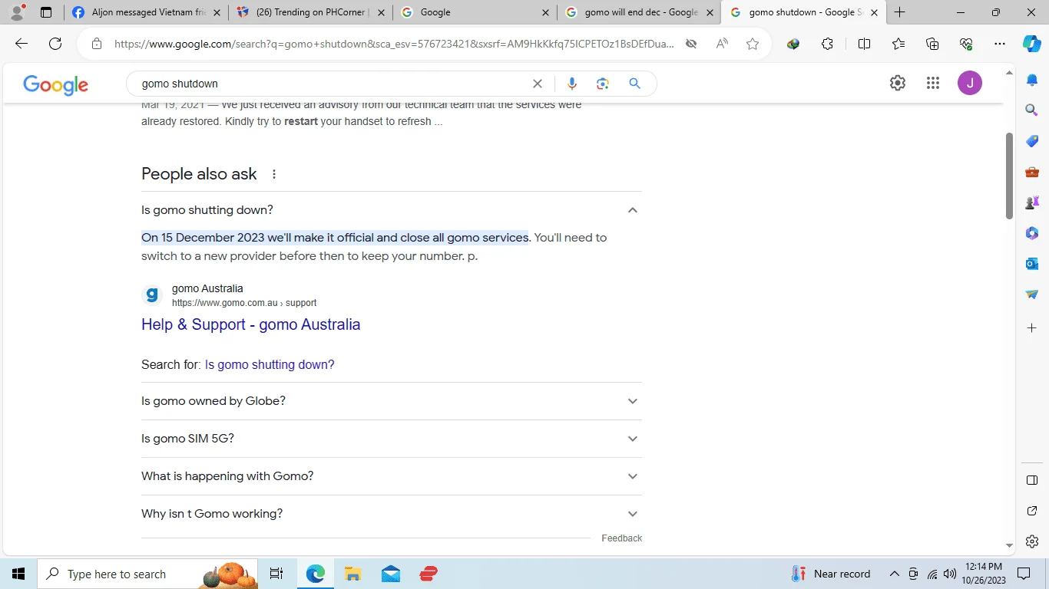
Task: Open Edge Settings and more menu
Action: pos(1000,44)
